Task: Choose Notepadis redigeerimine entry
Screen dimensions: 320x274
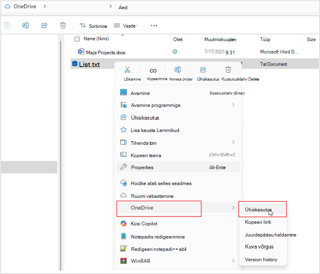Action: point(178,237)
